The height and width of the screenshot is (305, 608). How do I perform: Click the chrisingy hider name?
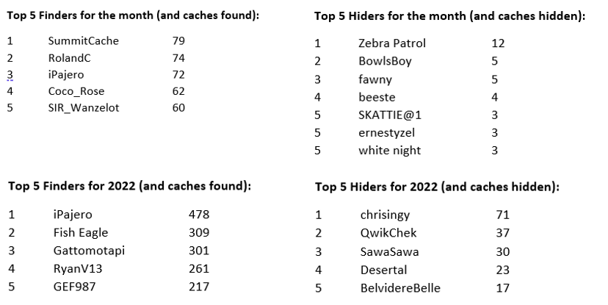click(x=385, y=215)
